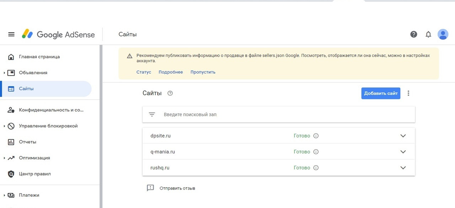Screen dimensions: 455x208
Task: Go to Отчеты in sidebar
Action: (x=27, y=142)
